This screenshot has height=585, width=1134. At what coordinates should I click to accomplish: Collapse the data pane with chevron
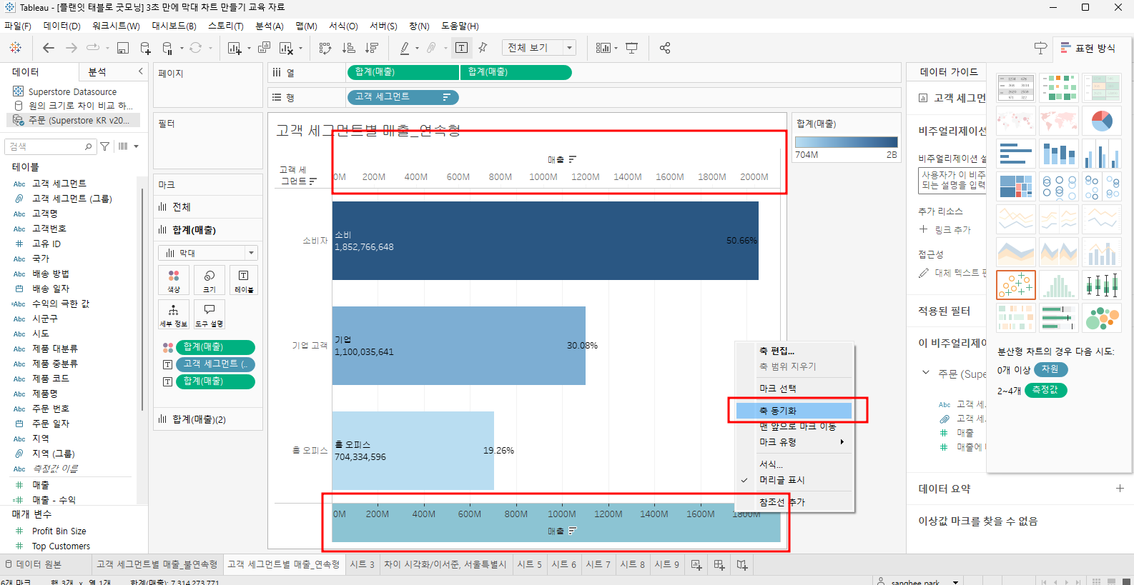coord(140,71)
